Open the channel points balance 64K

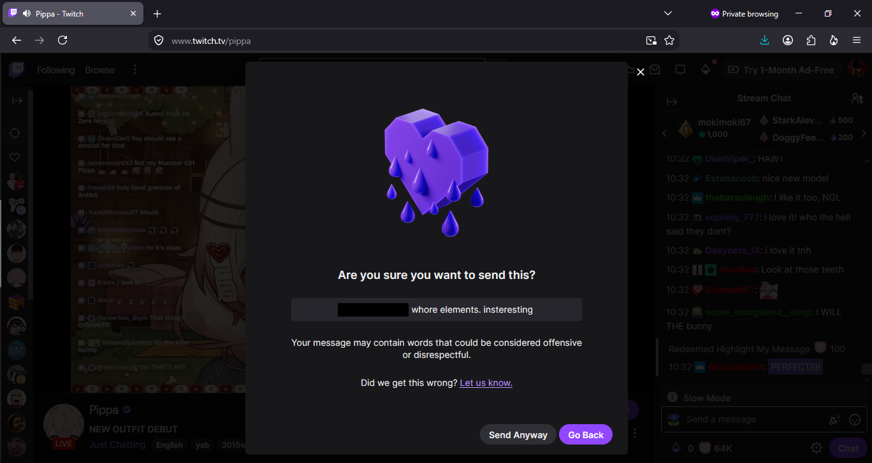pos(715,448)
